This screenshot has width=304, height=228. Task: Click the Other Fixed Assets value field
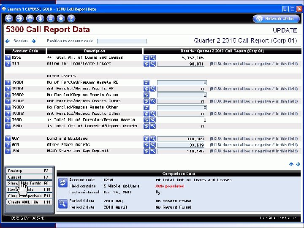[x=181, y=145]
